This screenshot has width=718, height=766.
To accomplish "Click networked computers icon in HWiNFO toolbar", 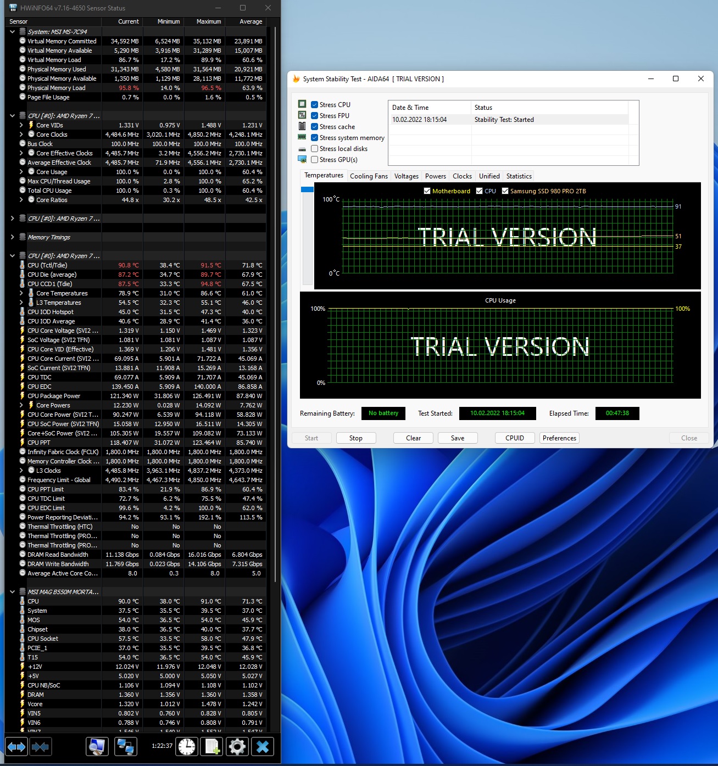I will tap(126, 747).
